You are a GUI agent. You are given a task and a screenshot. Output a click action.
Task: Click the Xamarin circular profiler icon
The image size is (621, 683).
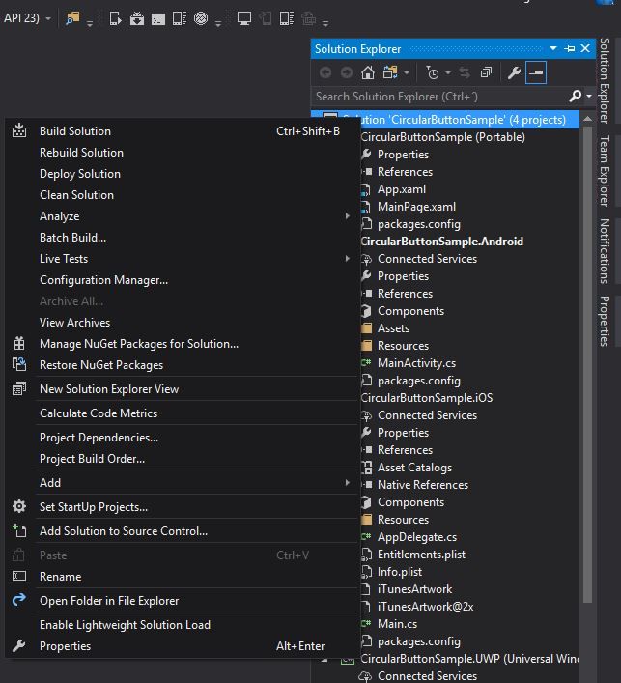point(201,18)
